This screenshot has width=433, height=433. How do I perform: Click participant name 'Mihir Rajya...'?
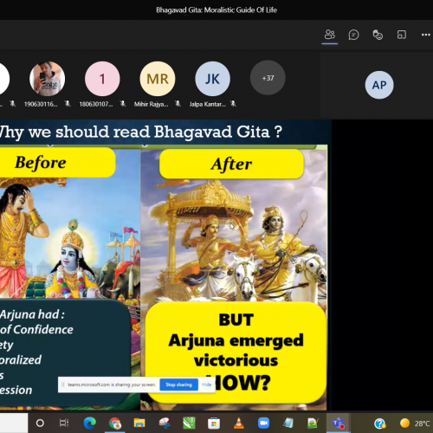[x=151, y=104]
